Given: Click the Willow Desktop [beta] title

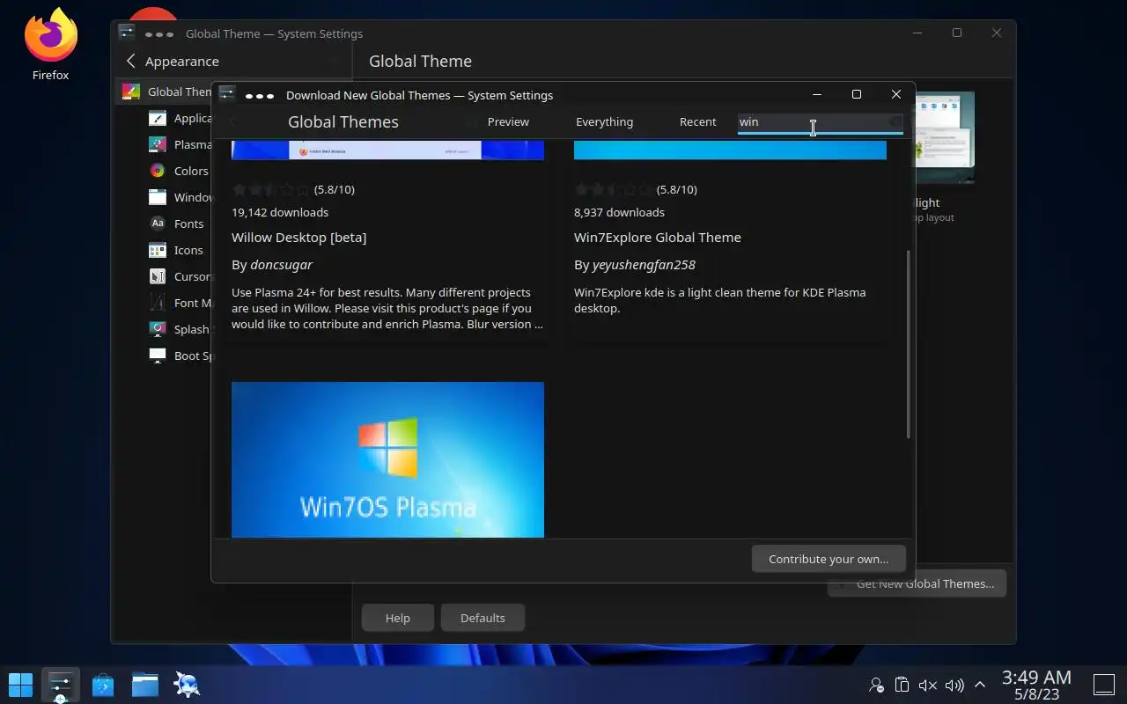Looking at the screenshot, I should tap(298, 237).
